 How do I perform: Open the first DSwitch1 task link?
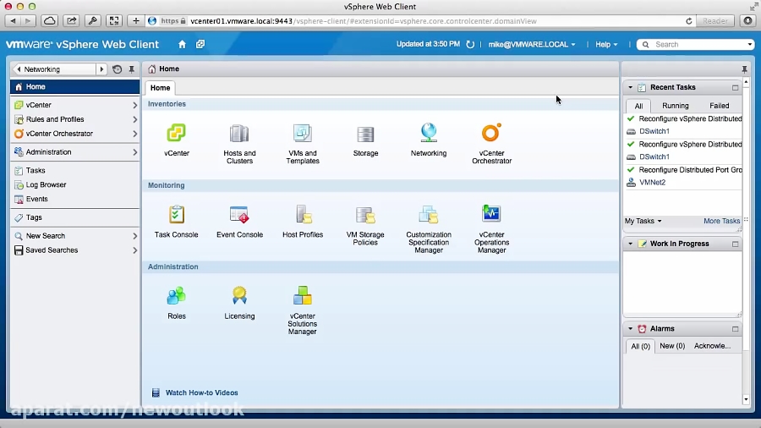pyautogui.click(x=654, y=131)
